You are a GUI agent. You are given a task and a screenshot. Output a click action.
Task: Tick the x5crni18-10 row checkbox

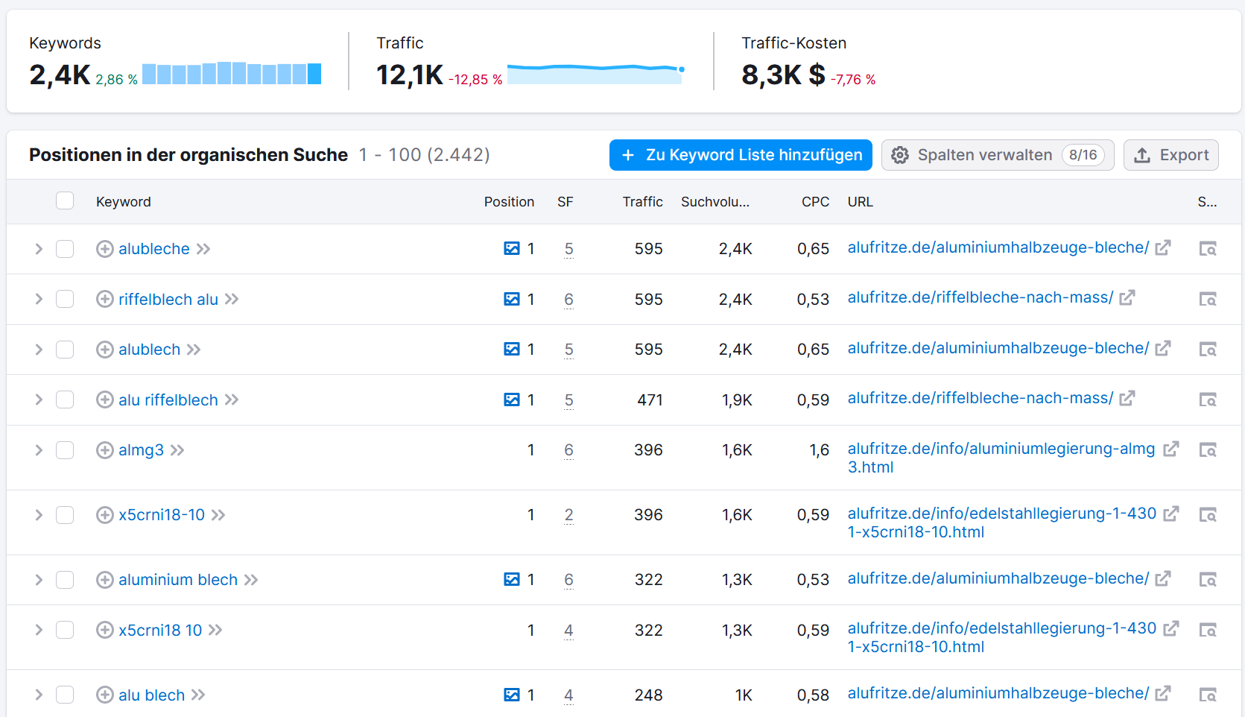(x=65, y=515)
